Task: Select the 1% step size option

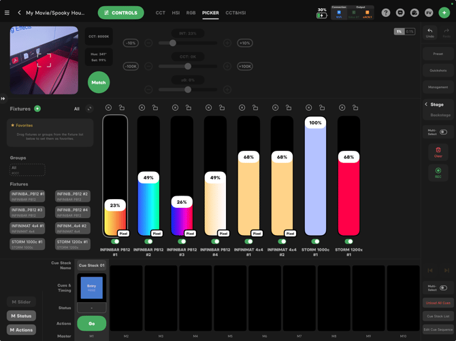Action: pos(399,31)
